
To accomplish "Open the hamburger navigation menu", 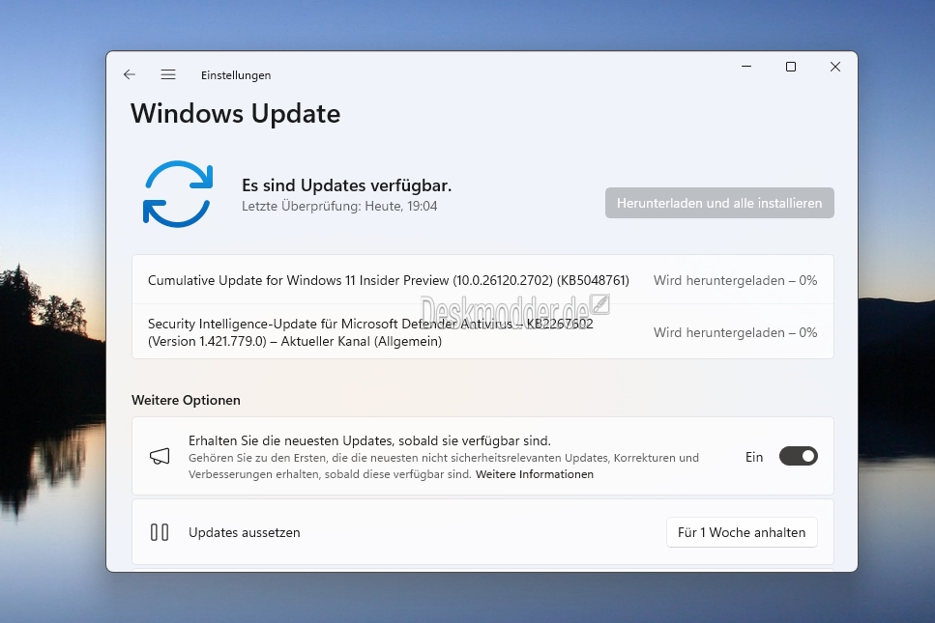I will (x=168, y=74).
